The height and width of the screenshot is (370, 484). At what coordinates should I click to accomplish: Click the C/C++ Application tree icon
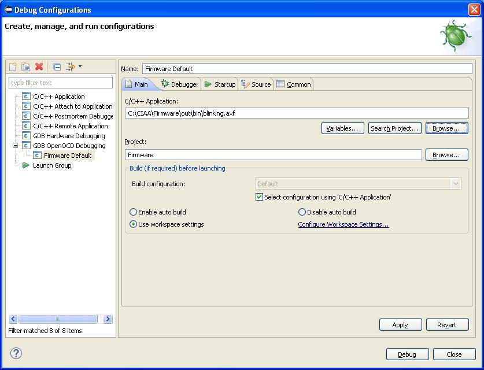click(x=26, y=97)
